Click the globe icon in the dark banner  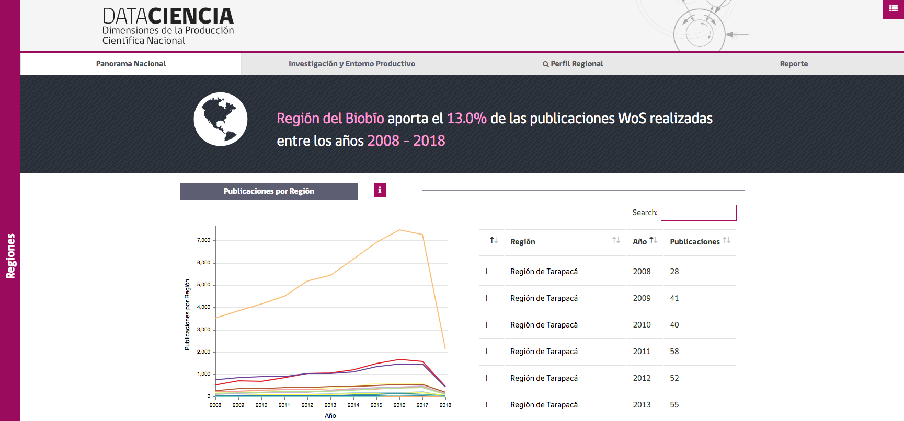[221, 119]
